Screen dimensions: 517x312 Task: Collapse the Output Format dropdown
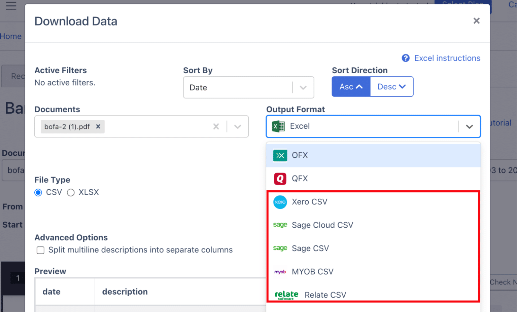coord(470,126)
